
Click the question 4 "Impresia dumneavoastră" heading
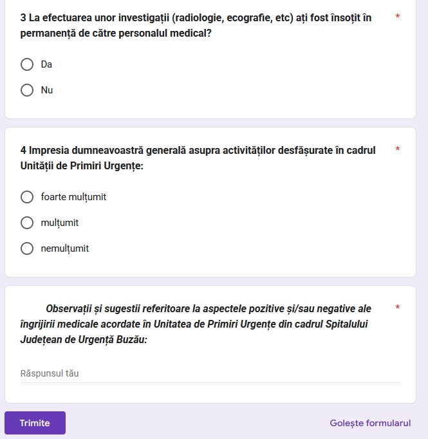tap(198, 158)
